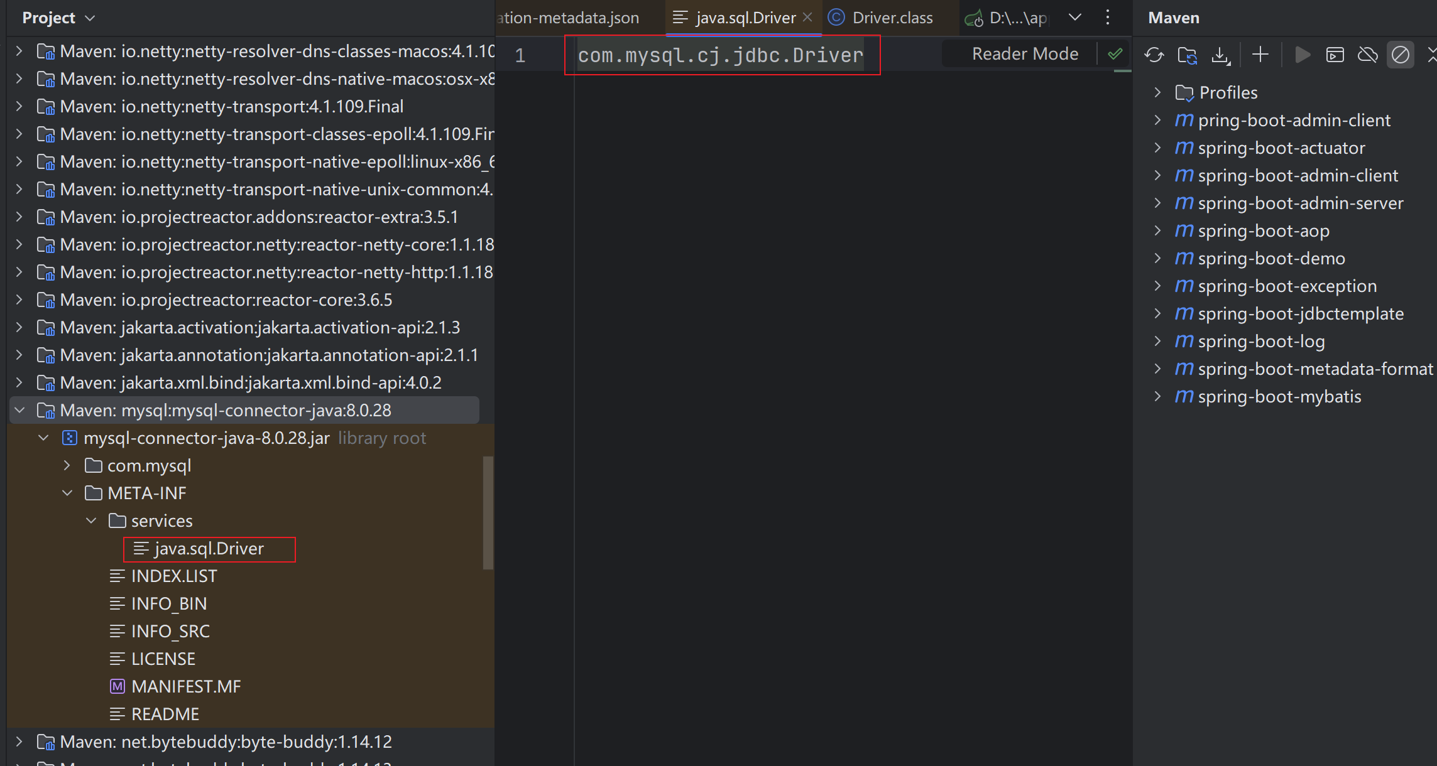Screen dimensions: 1437x766
Task: Select the com.mysql folder icon
Action: click(x=94, y=466)
